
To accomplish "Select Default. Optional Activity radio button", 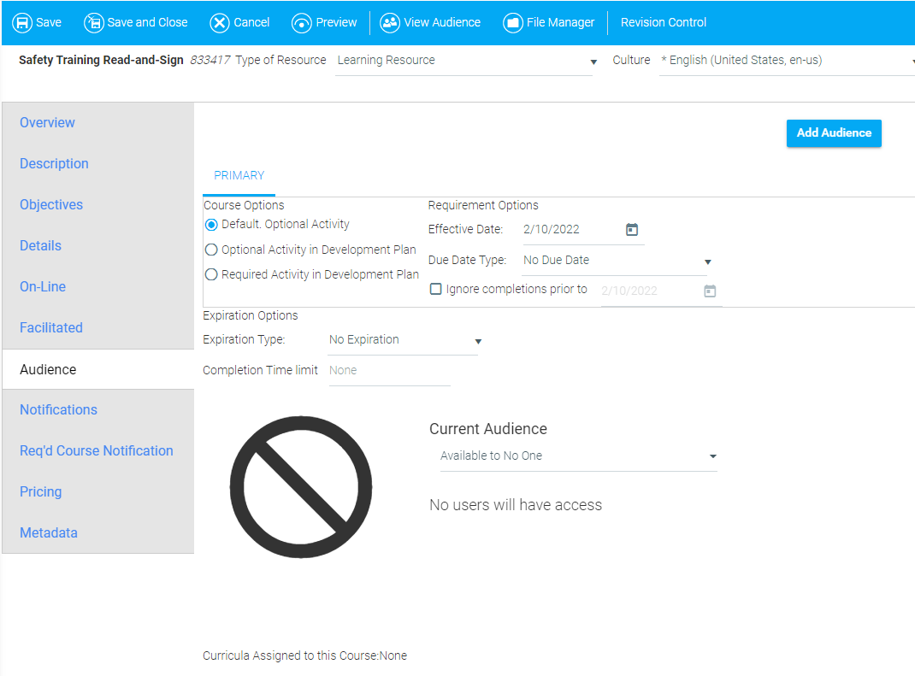I will click(x=211, y=225).
